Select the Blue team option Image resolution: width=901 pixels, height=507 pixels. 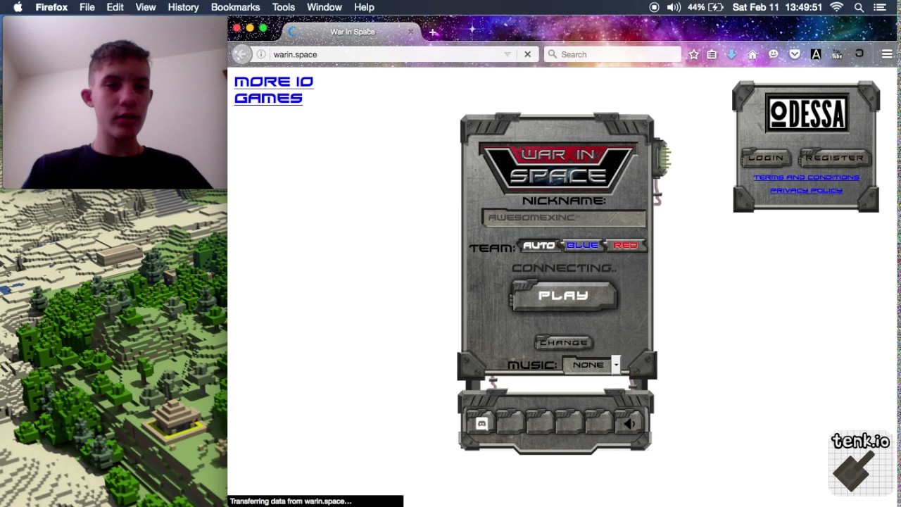[582, 245]
